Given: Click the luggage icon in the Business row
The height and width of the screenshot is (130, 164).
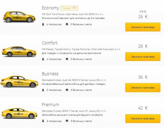Looking at the screenshot, I should (x=67, y=90).
